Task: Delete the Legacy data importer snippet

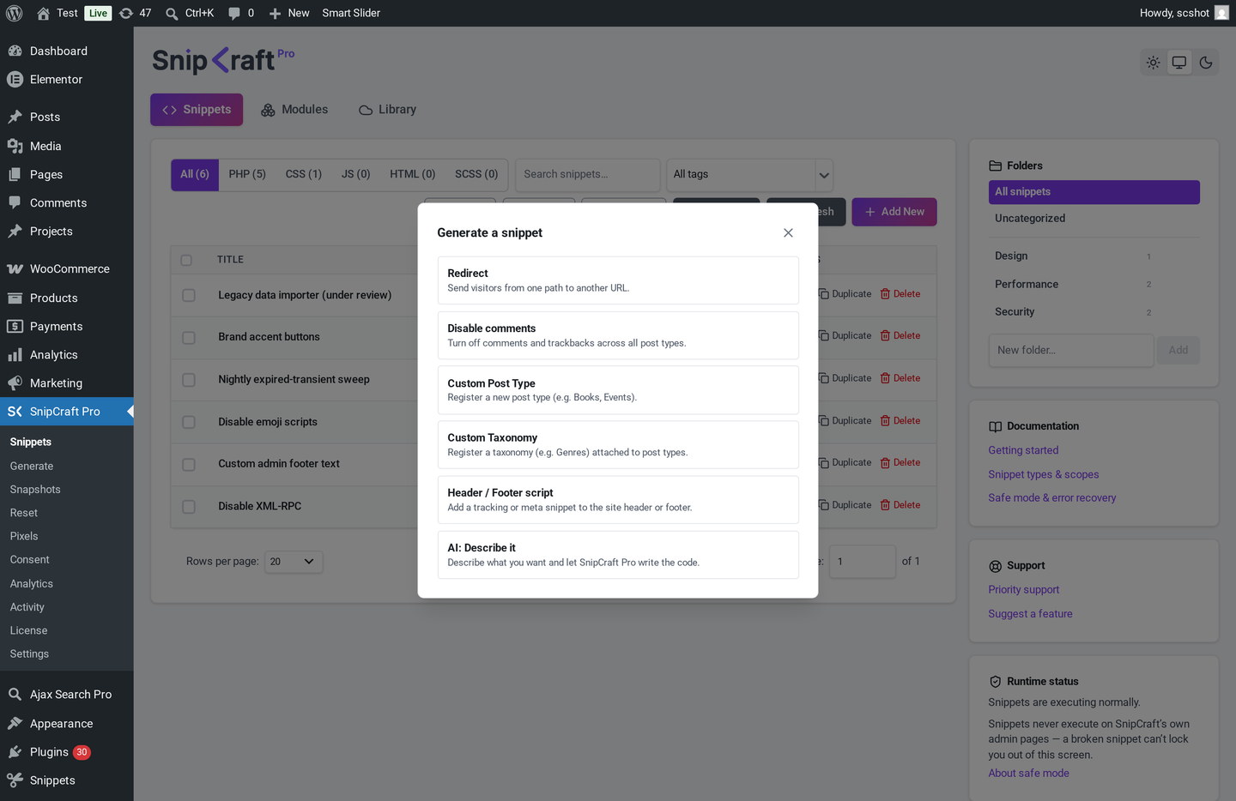Action: pyautogui.click(x=900, y=294)
